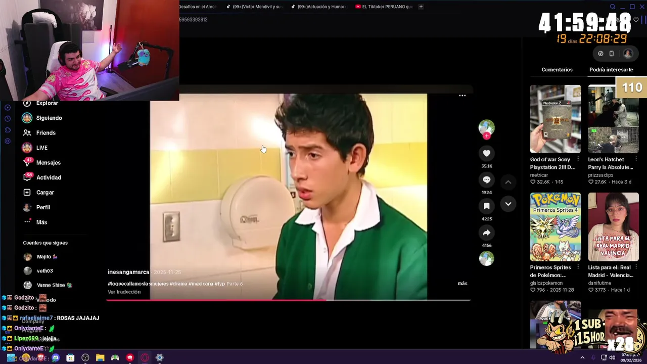
Task: Open File Explorer from the taskbar
Action: pyautogui.click(x=100, y=357)
